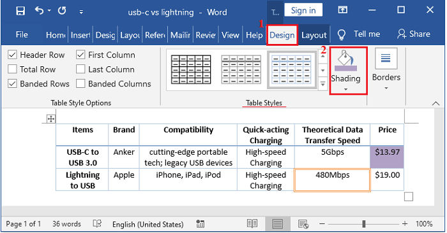The image size is (447, 233).
Task: Click the 36 words count
Action: pyautogui.click(x=66, y=224)
